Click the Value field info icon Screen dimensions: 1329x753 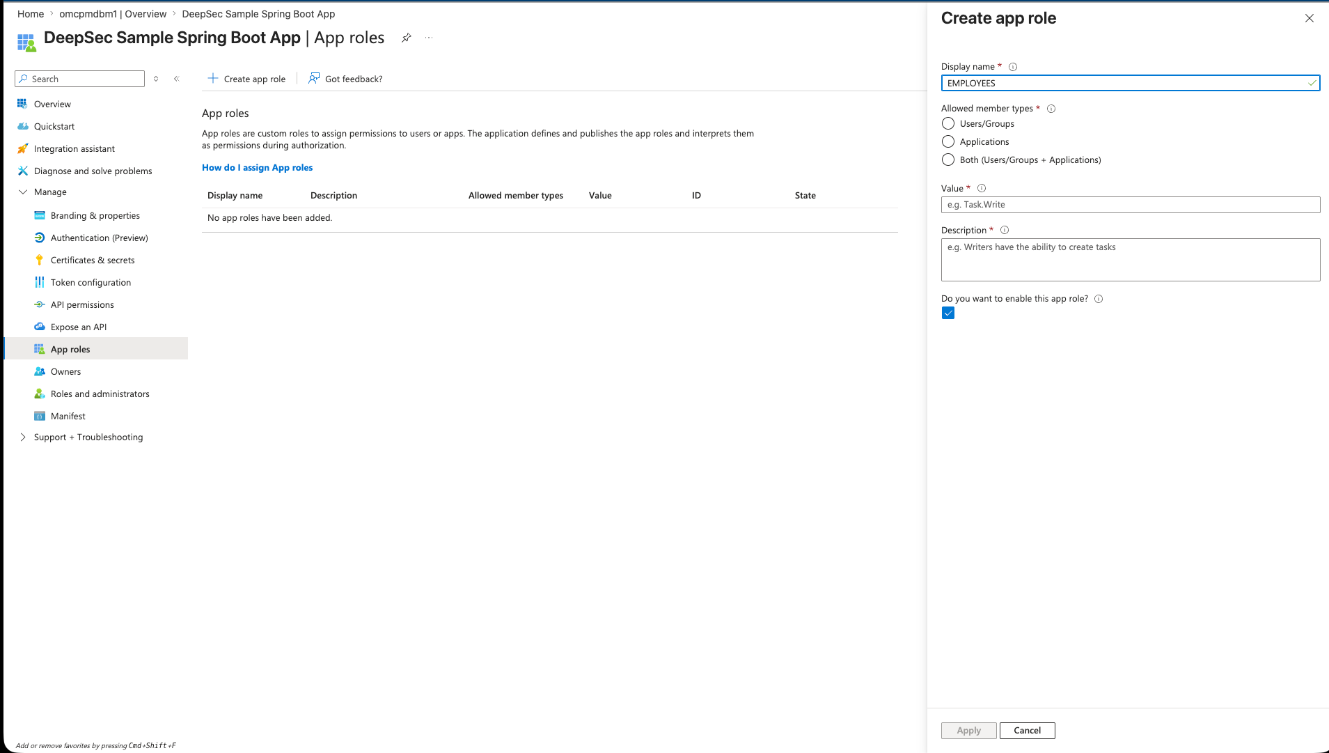pos(982,188)
